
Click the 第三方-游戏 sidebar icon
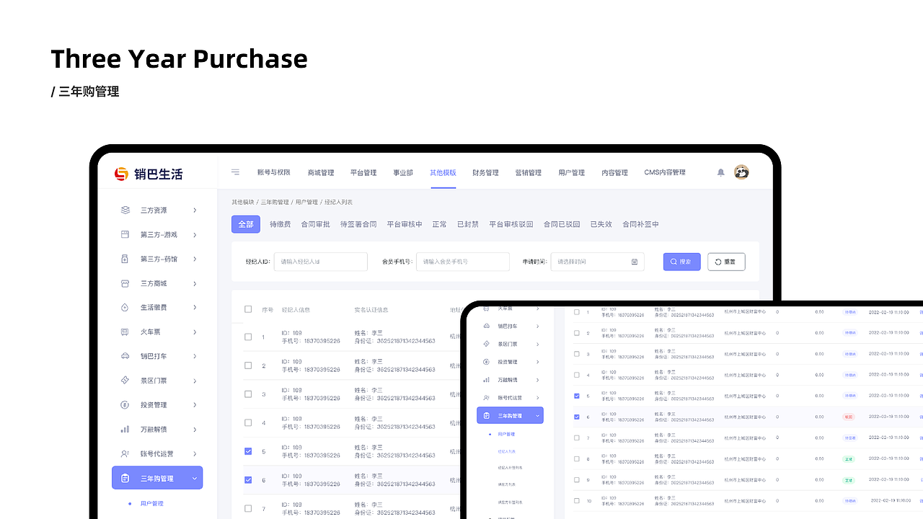[125, 235]
